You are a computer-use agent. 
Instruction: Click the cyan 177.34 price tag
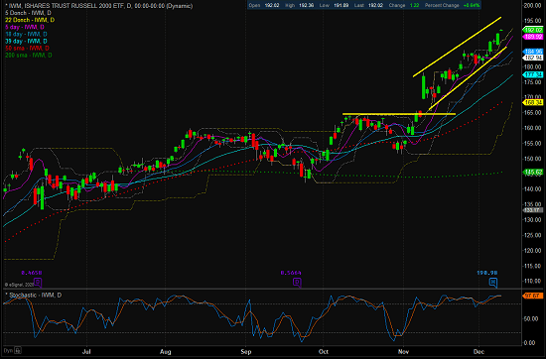(x=533, y=74)
